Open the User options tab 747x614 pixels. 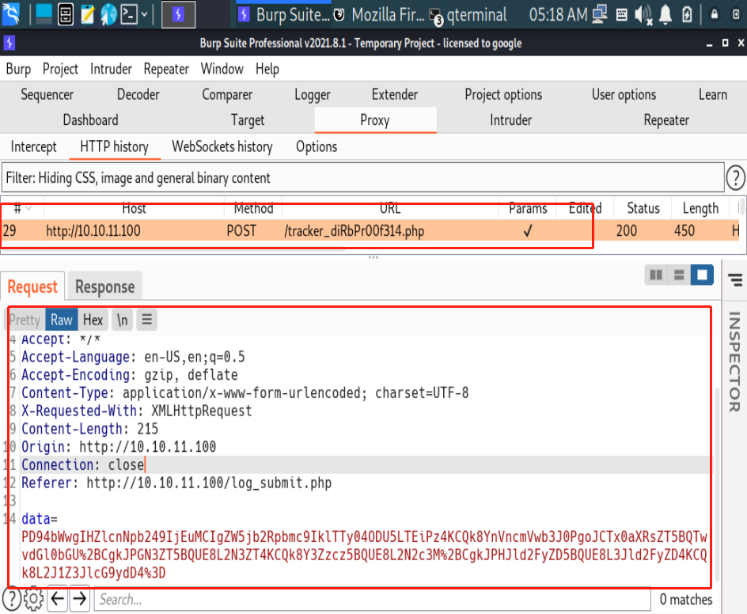624,94
